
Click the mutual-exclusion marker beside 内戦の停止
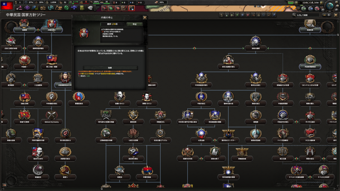(38, 30)
